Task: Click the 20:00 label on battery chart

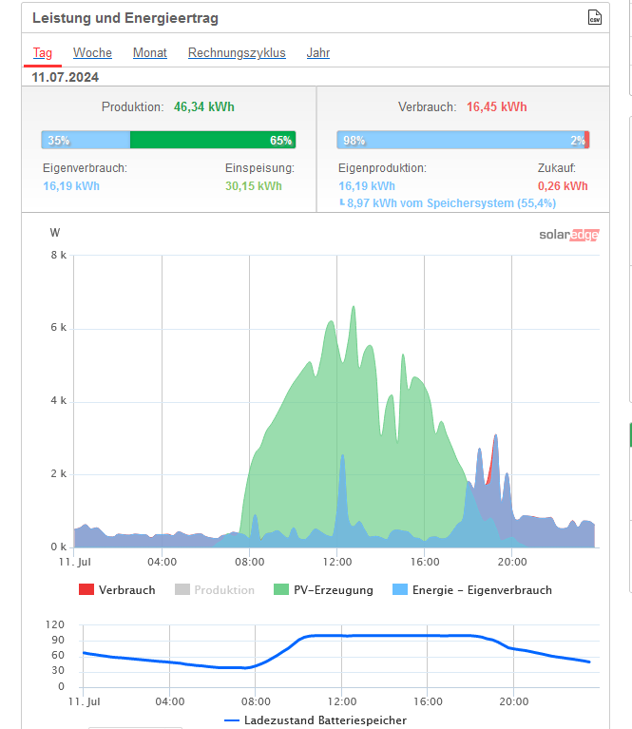Action: pyautogui.click(x=514, y=701)
